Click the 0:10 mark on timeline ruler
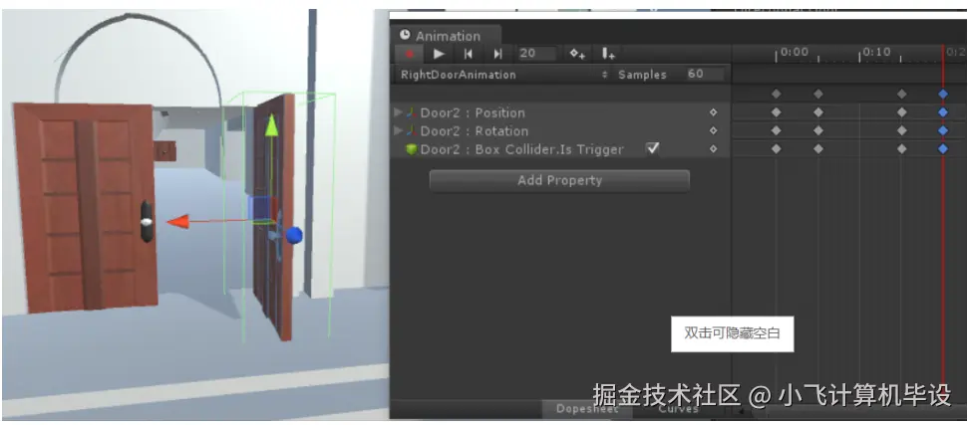The height and width of the screenshot is (425, 968). pyautogui.click(x=876, y=53)
